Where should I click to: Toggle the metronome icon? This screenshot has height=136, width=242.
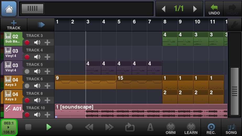coord(150,127)
